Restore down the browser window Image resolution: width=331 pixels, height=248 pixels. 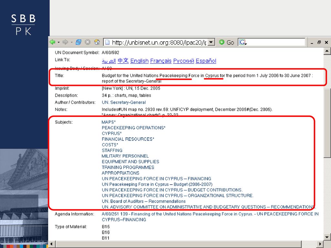point(319,42)
